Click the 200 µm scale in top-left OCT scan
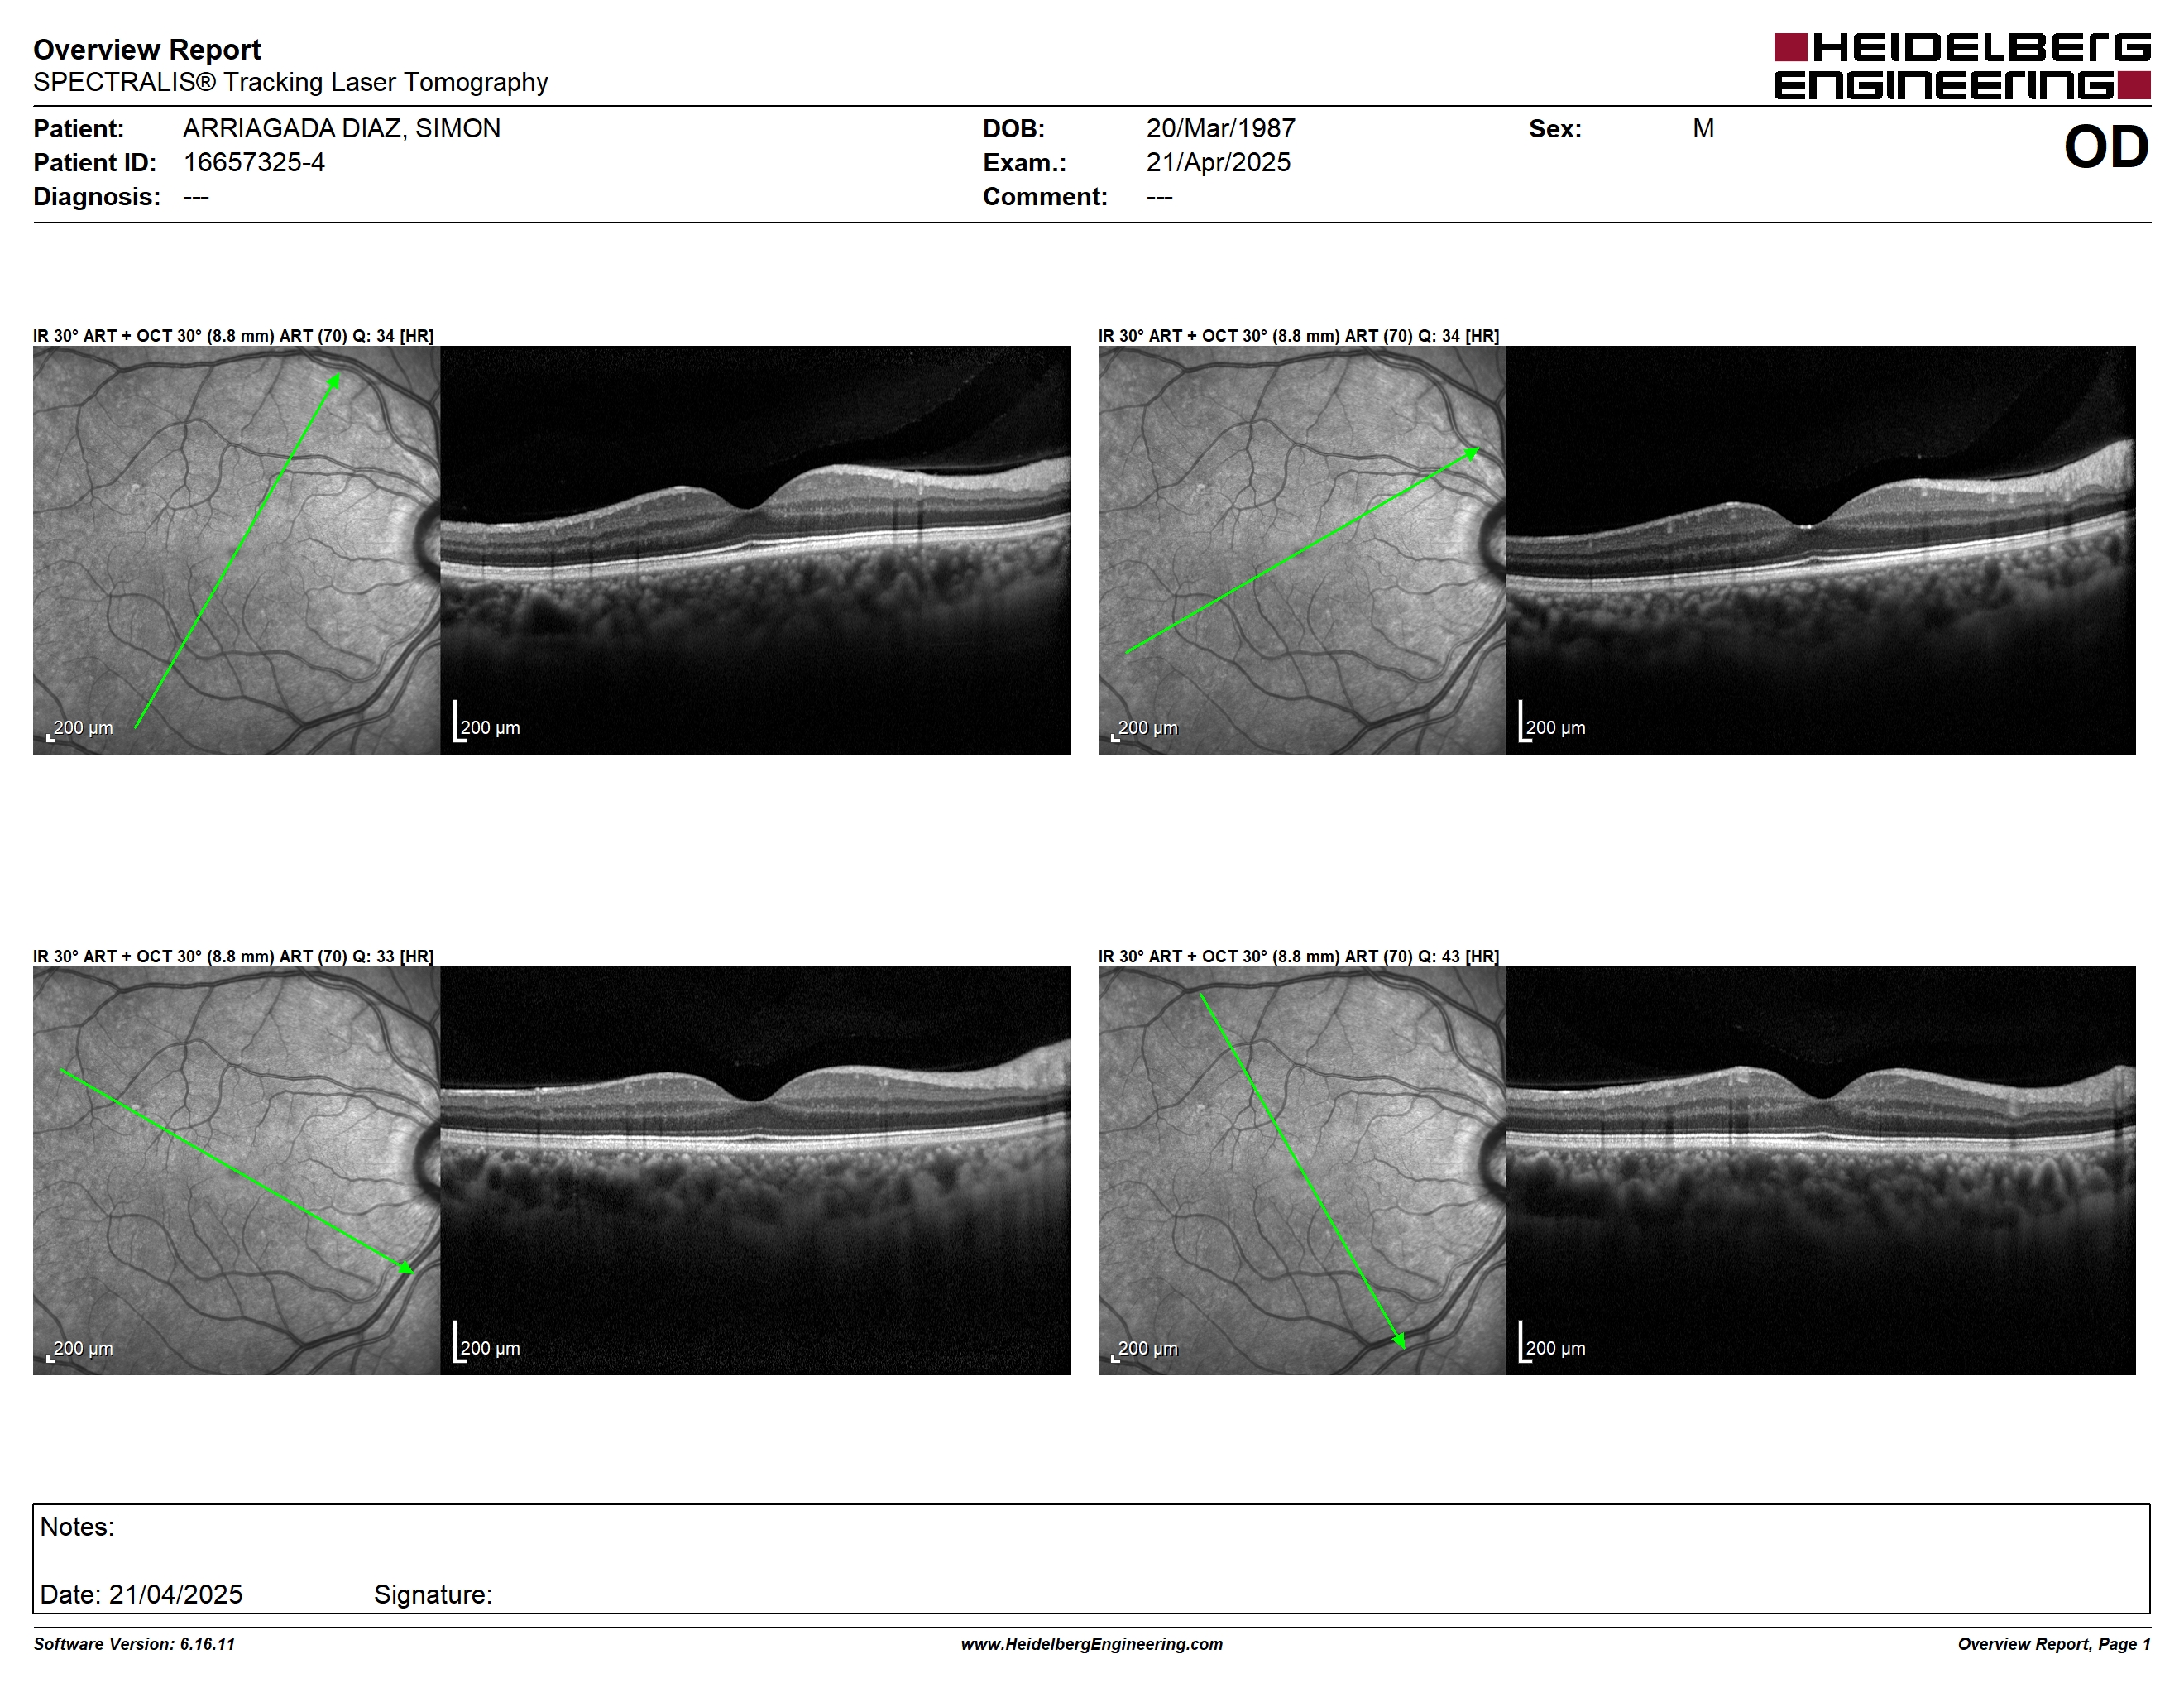The image size is (2184, 1688). (487, 722)
